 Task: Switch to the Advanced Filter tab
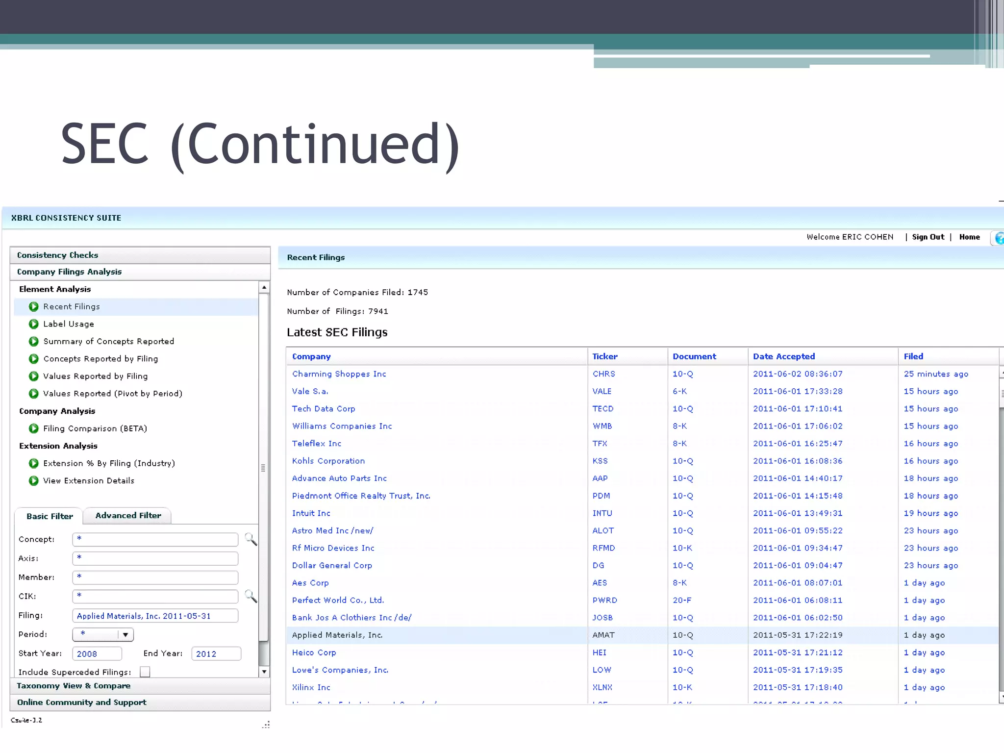click(128, 516)
